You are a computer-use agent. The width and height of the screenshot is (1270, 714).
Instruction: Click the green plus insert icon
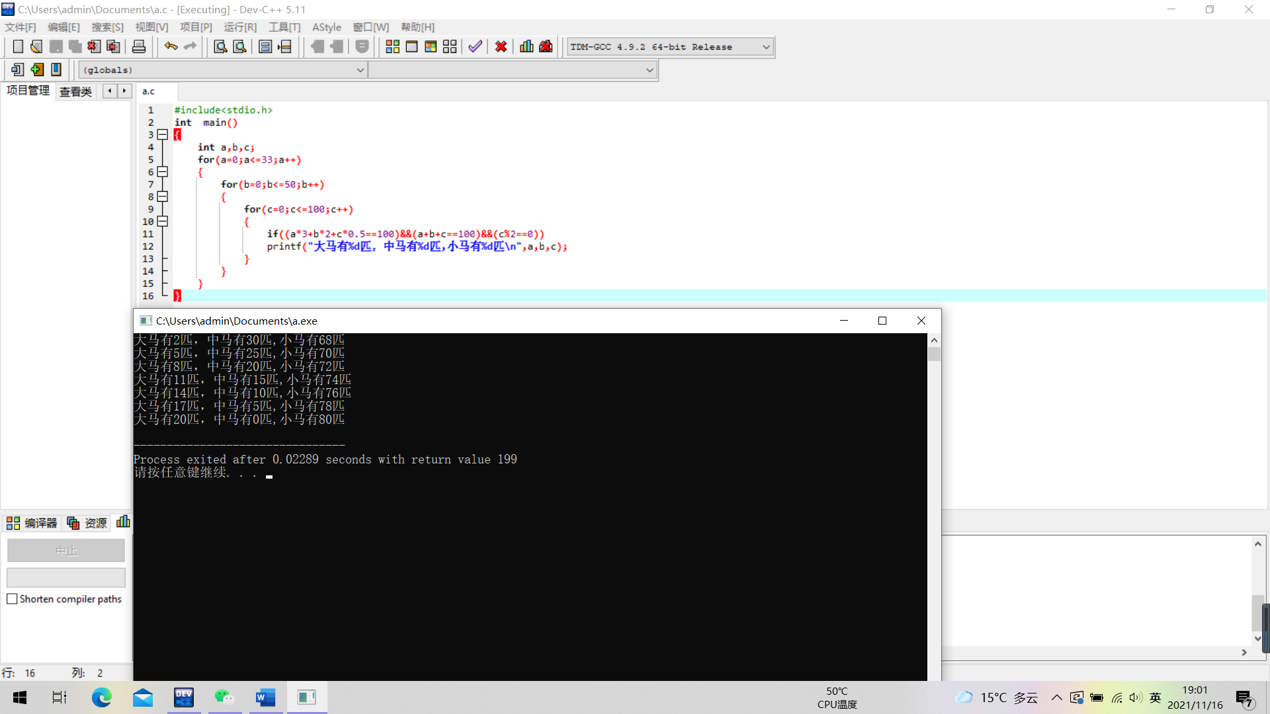37,69
